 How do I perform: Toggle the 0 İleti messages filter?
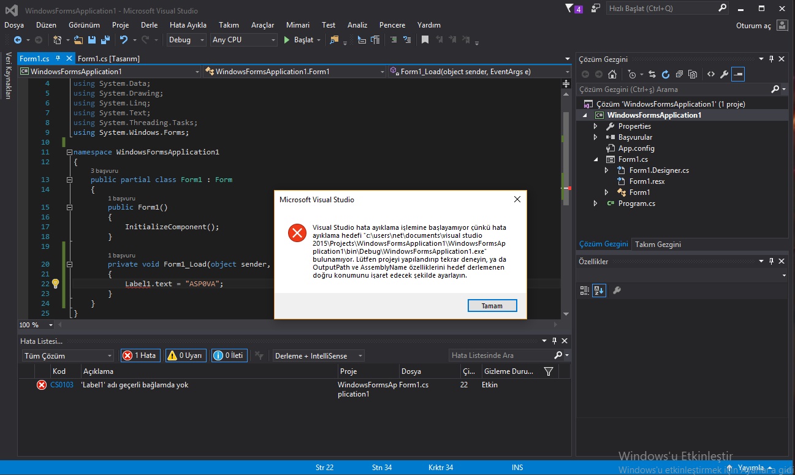pos(229,355)
